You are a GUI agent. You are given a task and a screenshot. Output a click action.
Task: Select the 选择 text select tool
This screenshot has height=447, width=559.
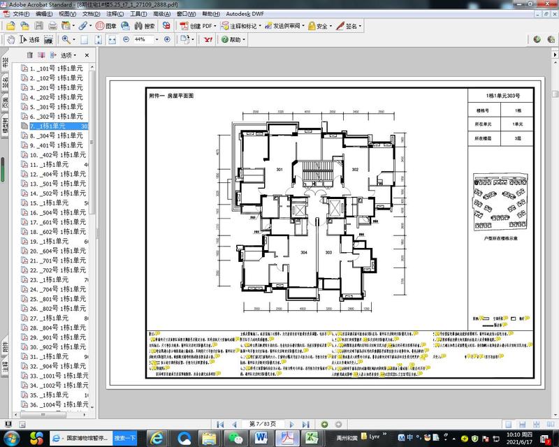pyautogui.click(x=29, y=40)
